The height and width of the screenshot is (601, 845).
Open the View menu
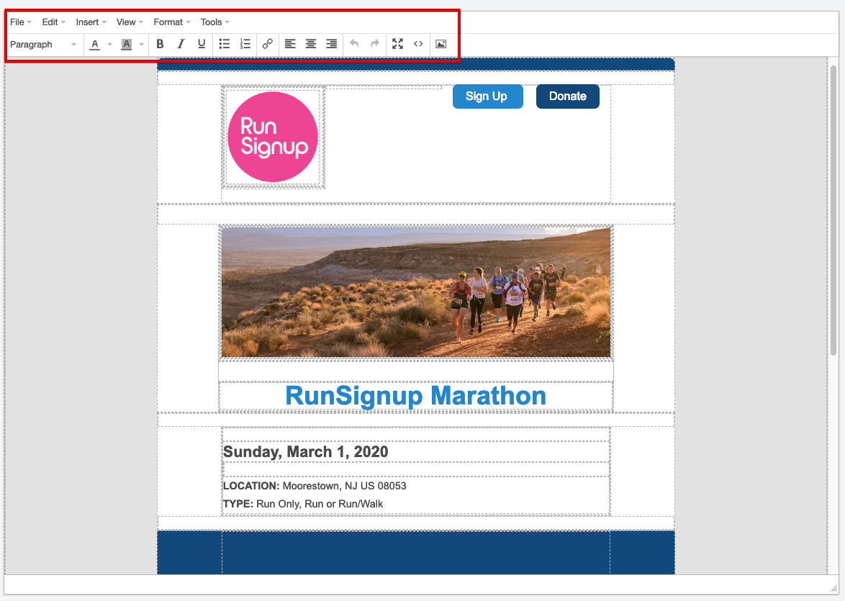point(130,22)
